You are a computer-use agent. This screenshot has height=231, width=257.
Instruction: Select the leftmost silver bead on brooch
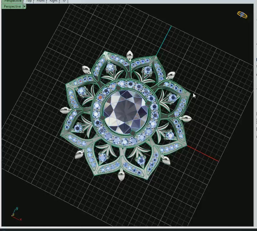tap(65, 110)
